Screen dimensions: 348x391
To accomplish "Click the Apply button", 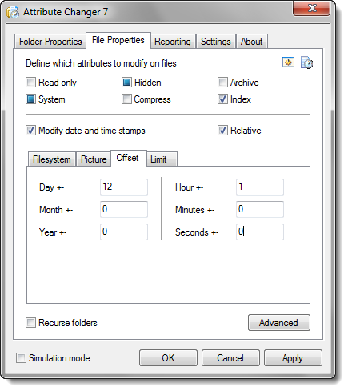I will tap(293, 358).
